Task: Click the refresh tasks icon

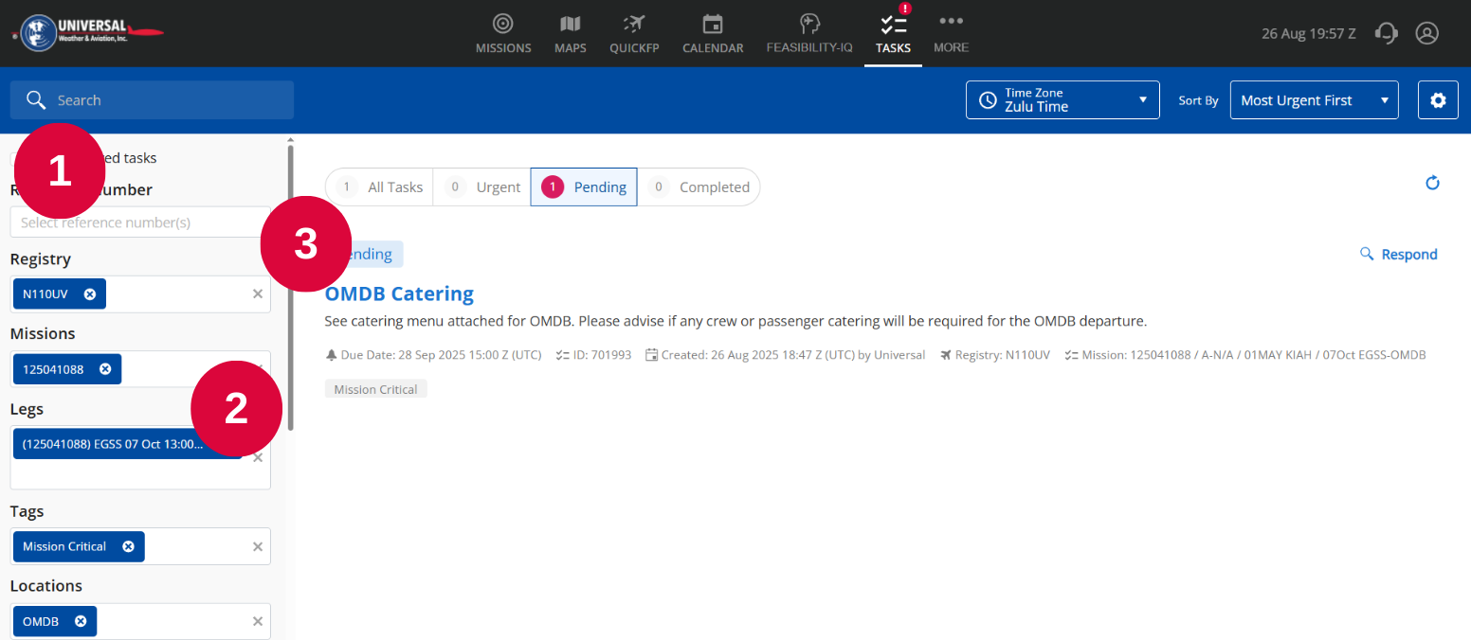Action: (1432, 183)
